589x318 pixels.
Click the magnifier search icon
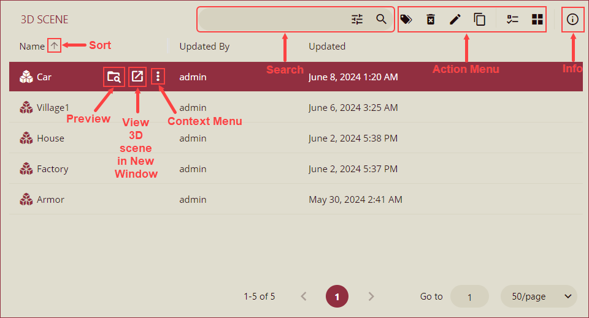click(x=382, y=20)
